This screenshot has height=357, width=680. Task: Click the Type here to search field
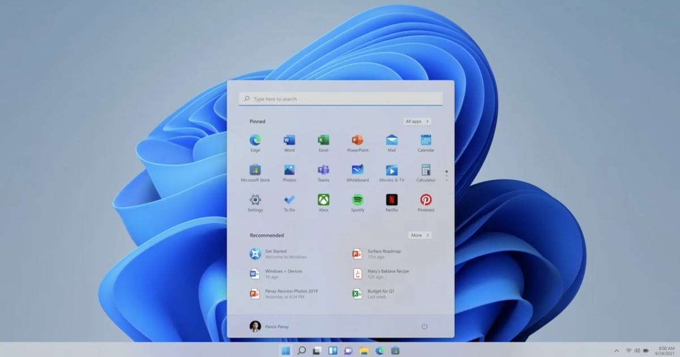pyautogui.click(x=341, y=99)
